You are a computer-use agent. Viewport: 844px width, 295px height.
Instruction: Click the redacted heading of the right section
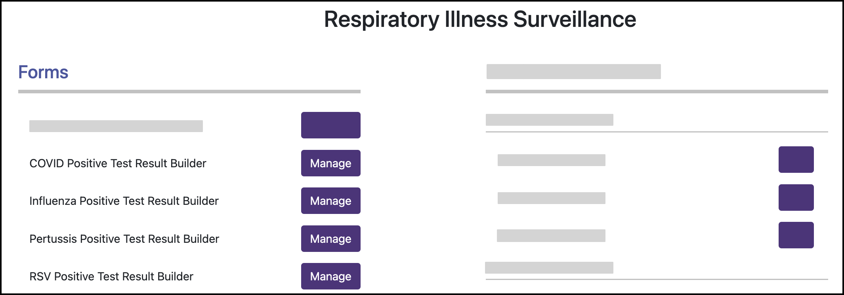tap(573, 72)
